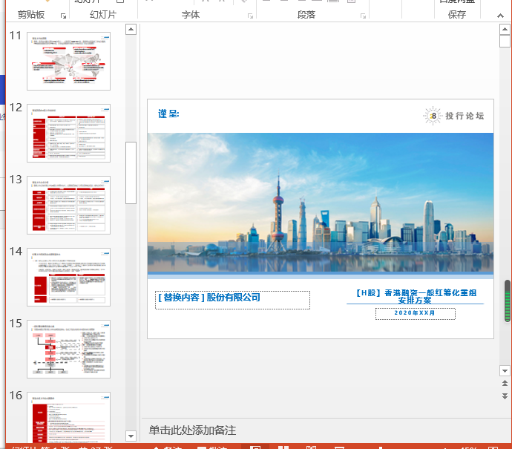Open the 字体 (Font) dialog launcher
This screenshot has height=449, width=512.
[249, 16]
